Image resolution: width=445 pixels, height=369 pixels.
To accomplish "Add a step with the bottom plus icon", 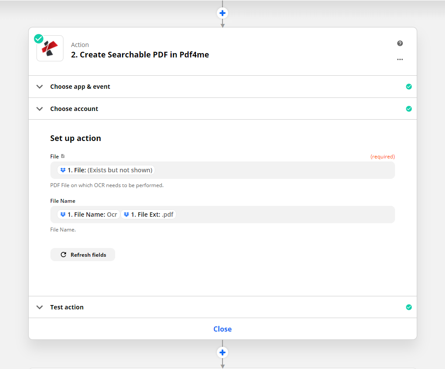I will click(222, 352).
